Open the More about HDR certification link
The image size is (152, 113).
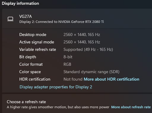click(111, 79)
